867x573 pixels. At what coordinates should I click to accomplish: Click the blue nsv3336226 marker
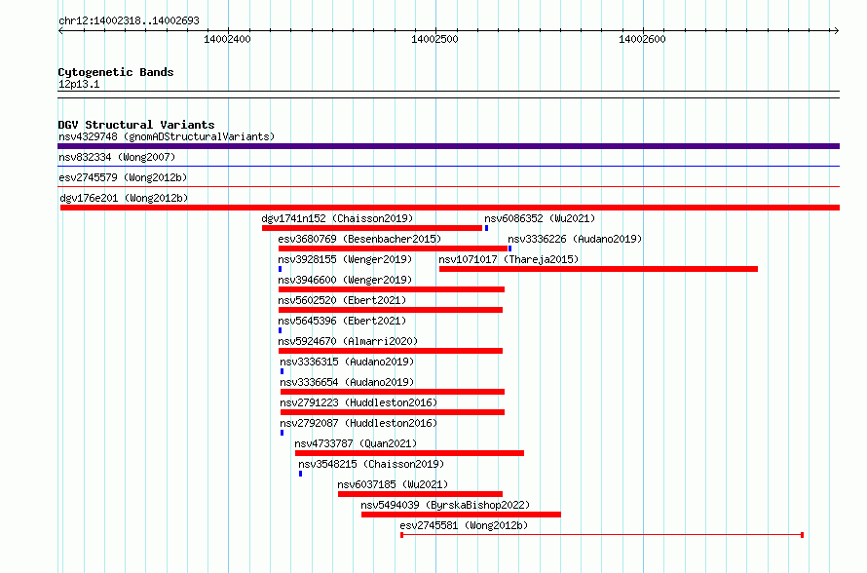[x=509, y=248]
